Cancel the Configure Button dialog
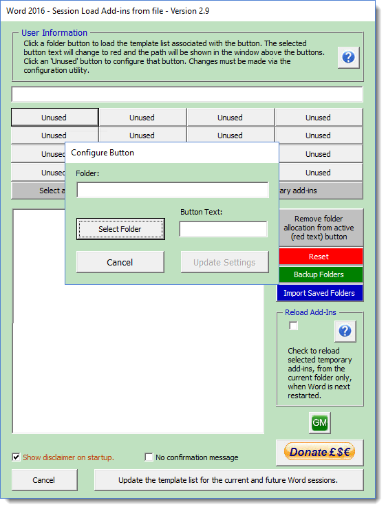 [x=120, y=262]
